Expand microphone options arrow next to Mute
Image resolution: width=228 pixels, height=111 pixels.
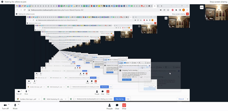19,104
